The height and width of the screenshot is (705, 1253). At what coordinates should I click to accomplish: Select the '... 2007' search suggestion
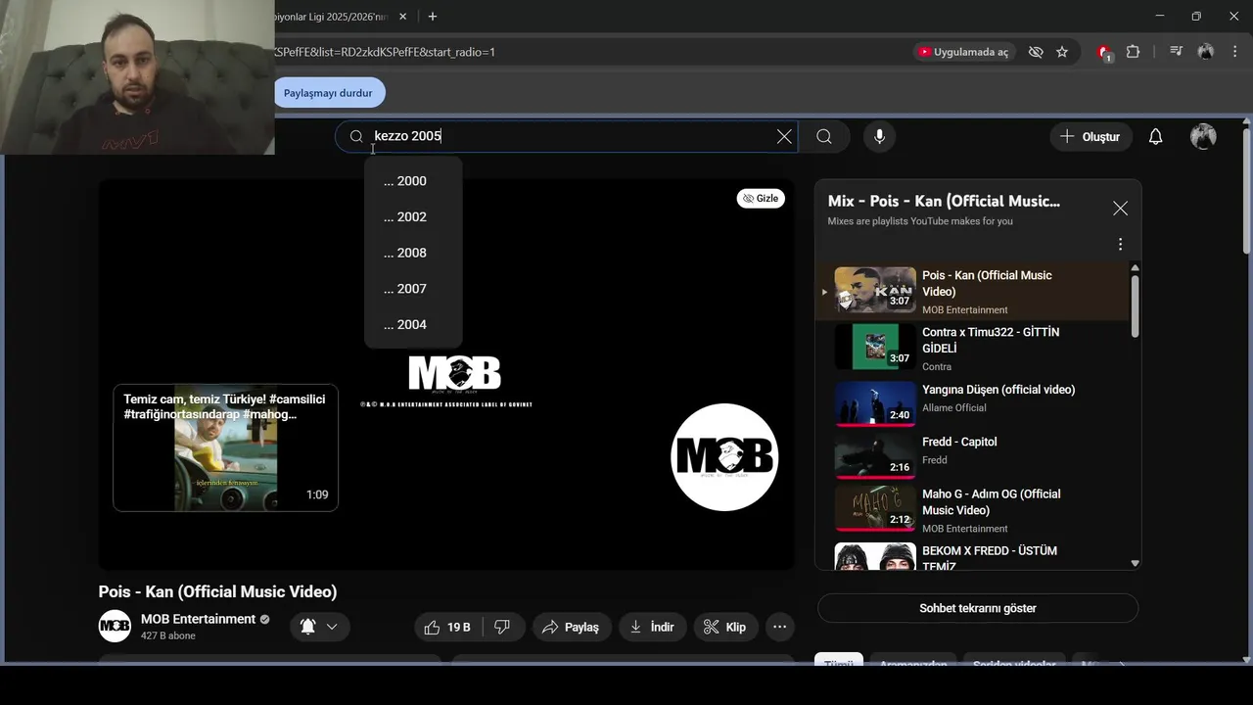pyautogui.click(x=413, y=289)
